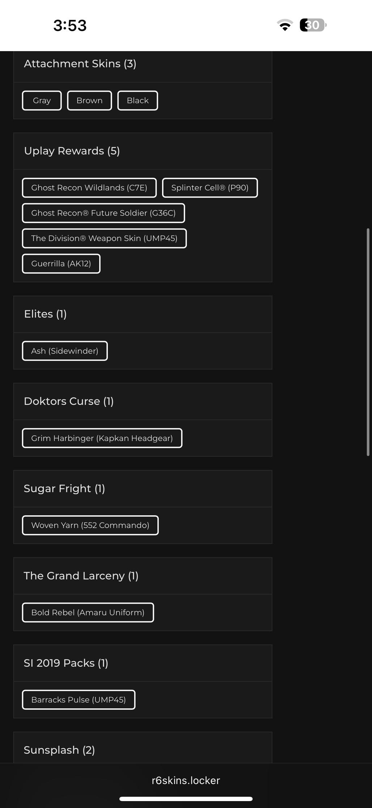Choose The Division Weapon Skin (UMP45)

(x=104, y=239)
